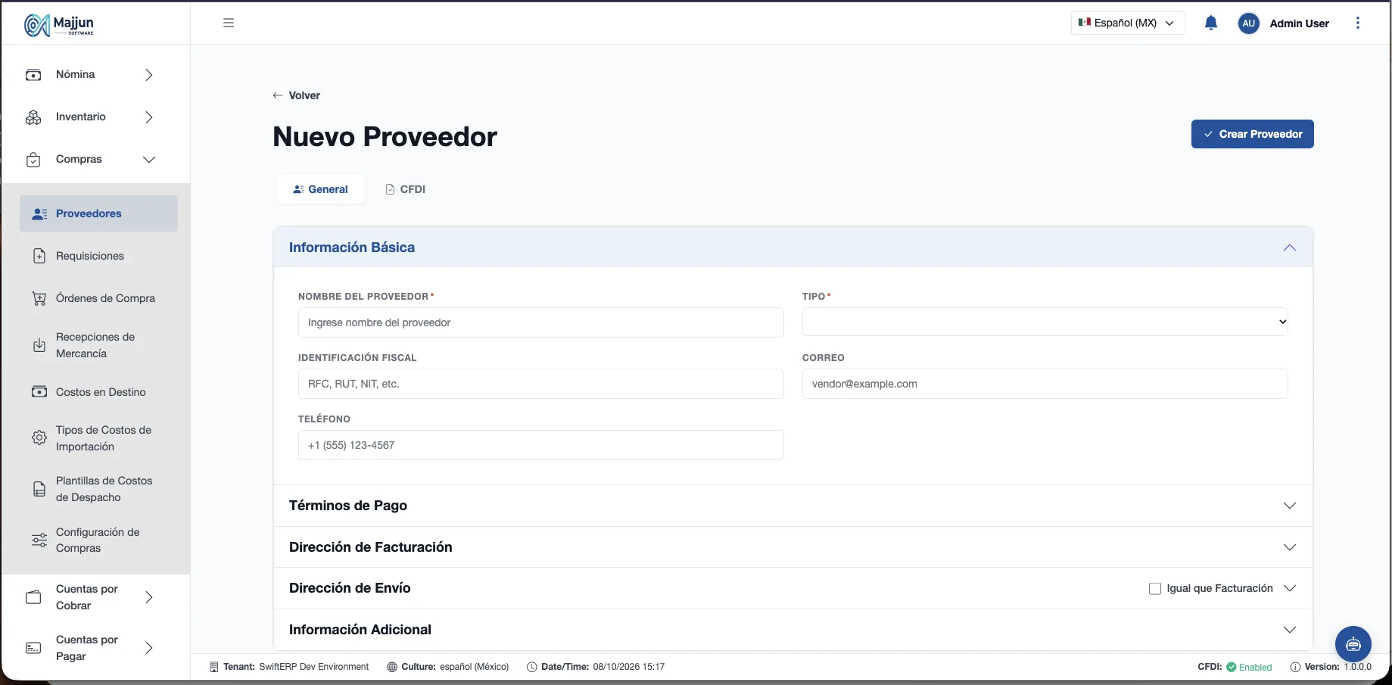This screenshot has width=1392, height=685.
Task: Toggle the hamburger sidebar menu icon
Action: point(229,23)
